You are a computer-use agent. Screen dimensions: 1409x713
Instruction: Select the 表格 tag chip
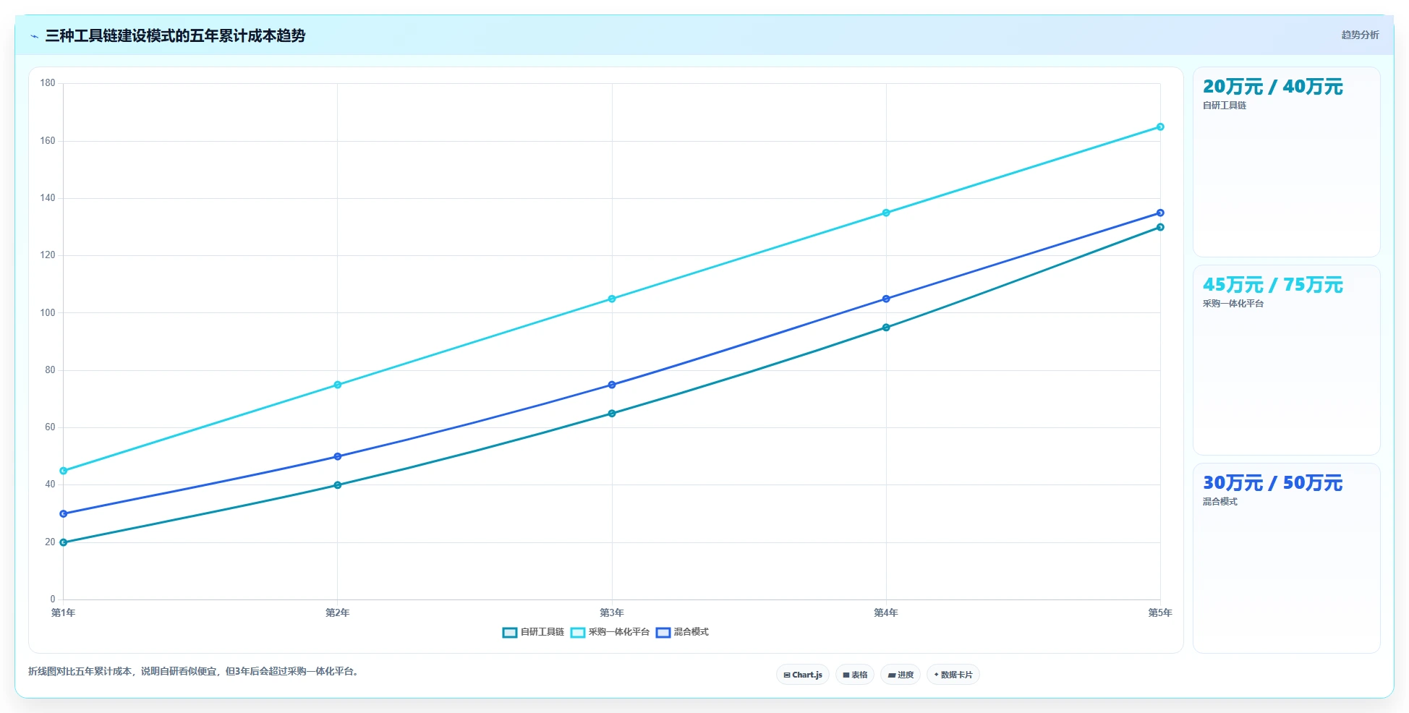(855, 675)
